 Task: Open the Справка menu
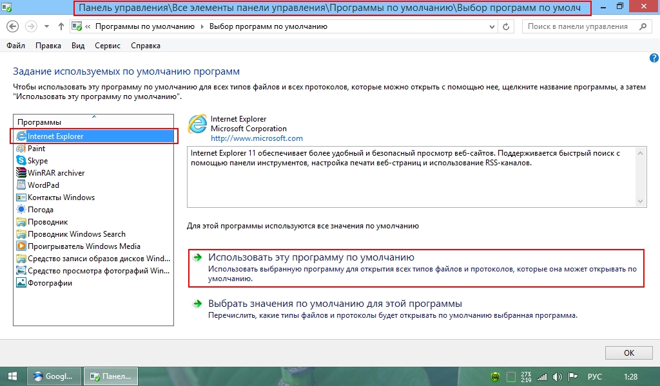(145, 46)
